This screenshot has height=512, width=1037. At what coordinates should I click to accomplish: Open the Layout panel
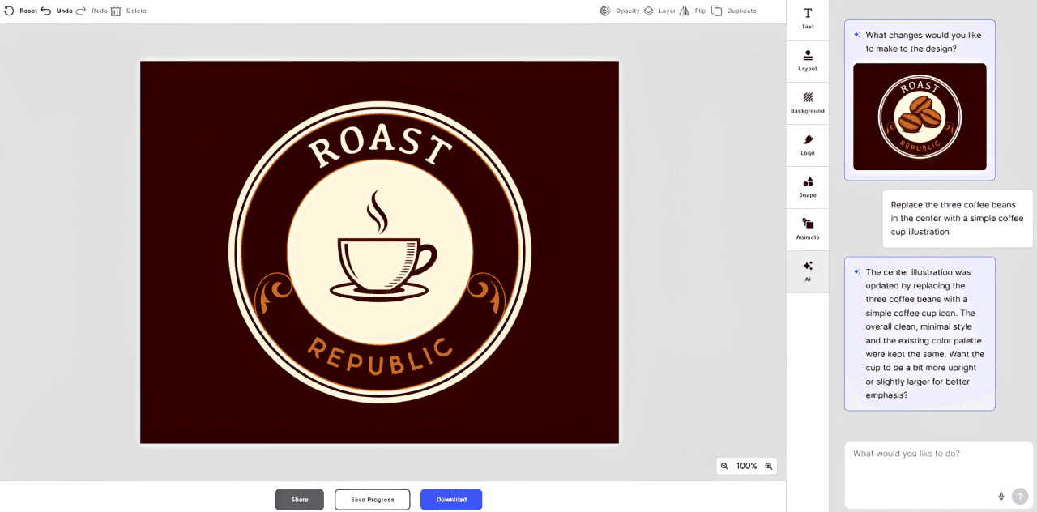coord(808,61)
